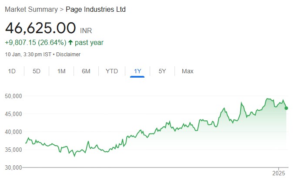
Task: View the 5Y price history
Action: click(x=162, y=71)
